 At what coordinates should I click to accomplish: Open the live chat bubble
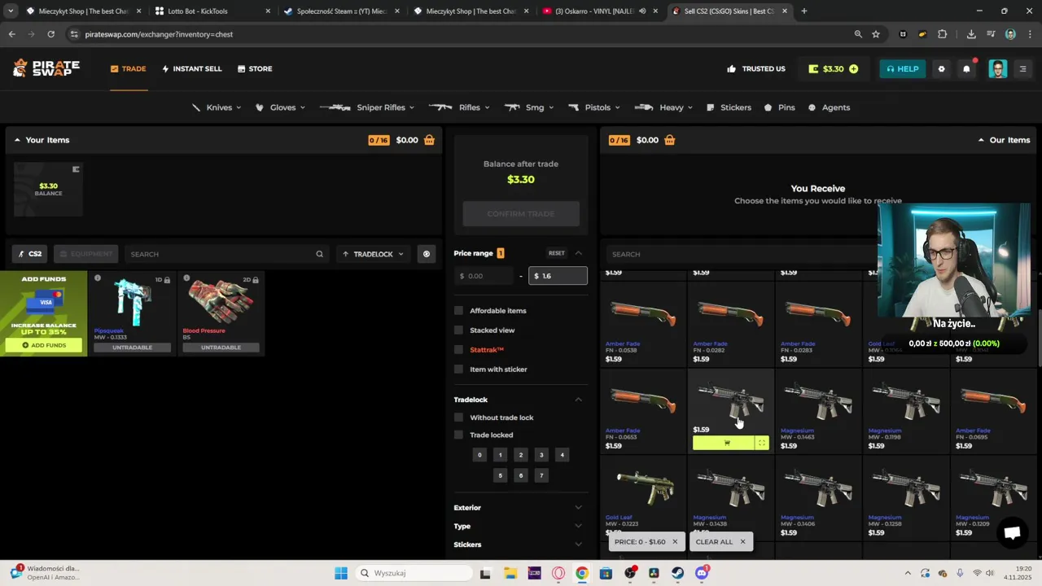click(1012, 533)
